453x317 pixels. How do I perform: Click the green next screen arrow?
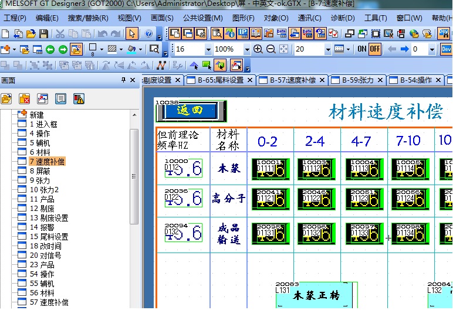(63, 49)
